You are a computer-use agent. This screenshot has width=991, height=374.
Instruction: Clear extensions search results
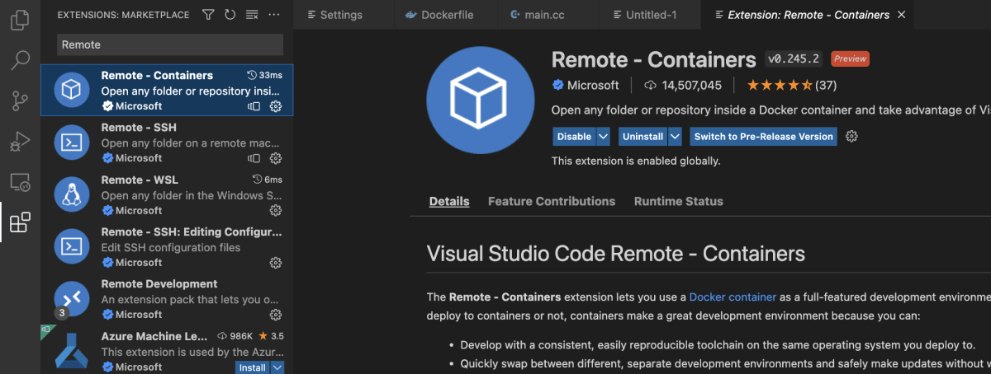click(252, 15)
